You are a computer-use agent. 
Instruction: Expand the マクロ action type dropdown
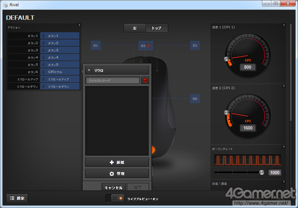[117, 70]
